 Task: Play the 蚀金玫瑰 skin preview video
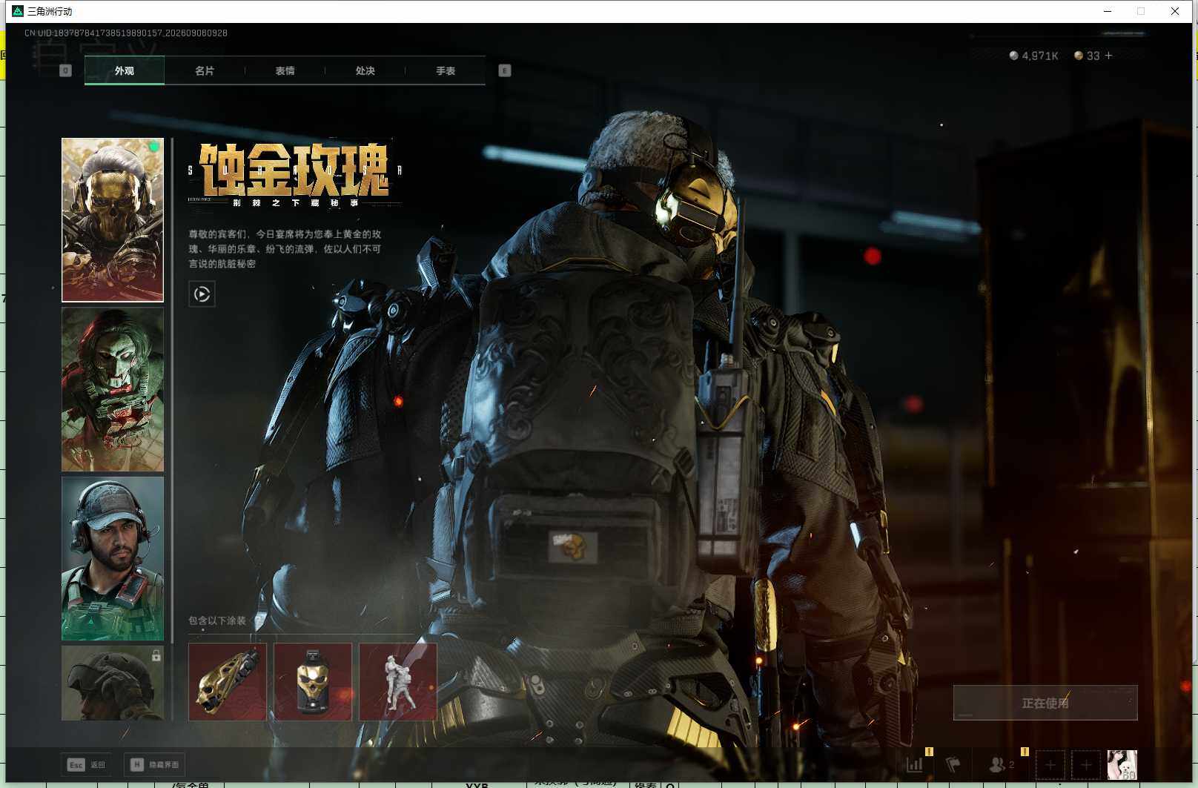pyautogui.click(x=202, y=294)
